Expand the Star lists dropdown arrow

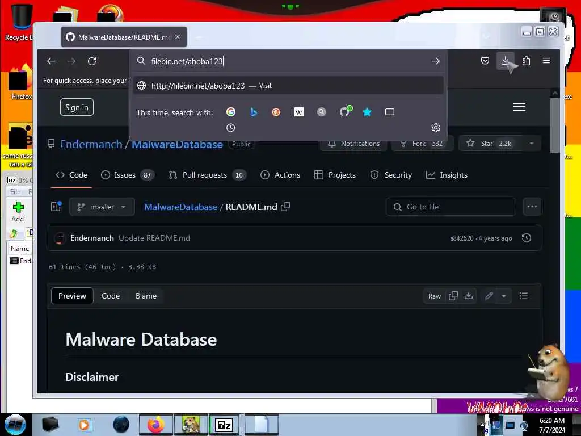click(531, 144)
